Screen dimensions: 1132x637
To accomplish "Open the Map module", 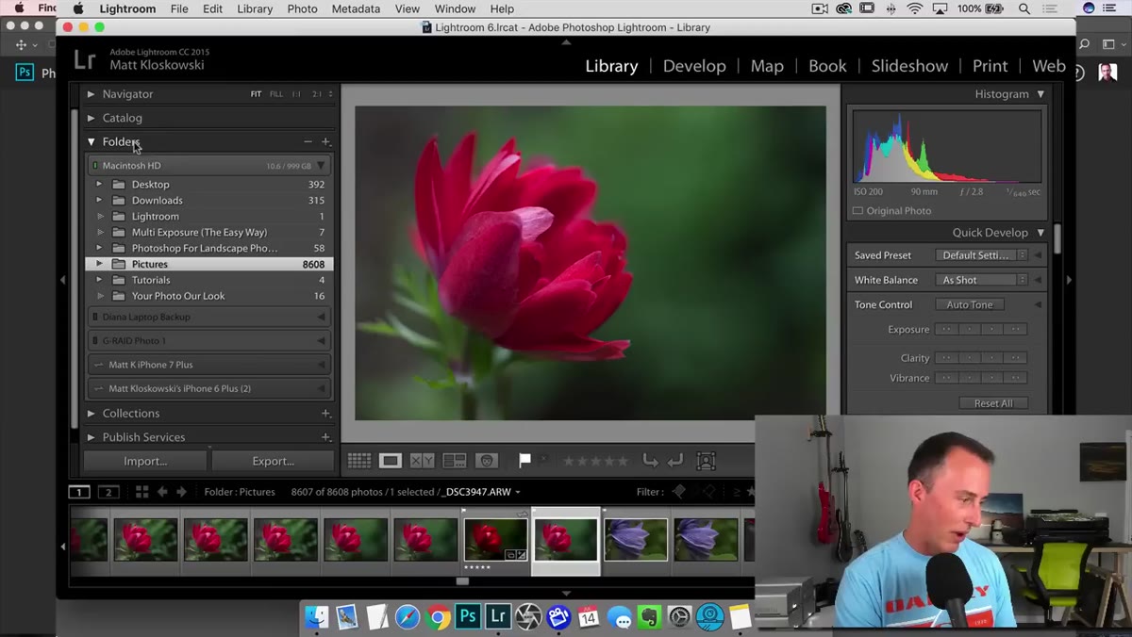I will [767, 66].
